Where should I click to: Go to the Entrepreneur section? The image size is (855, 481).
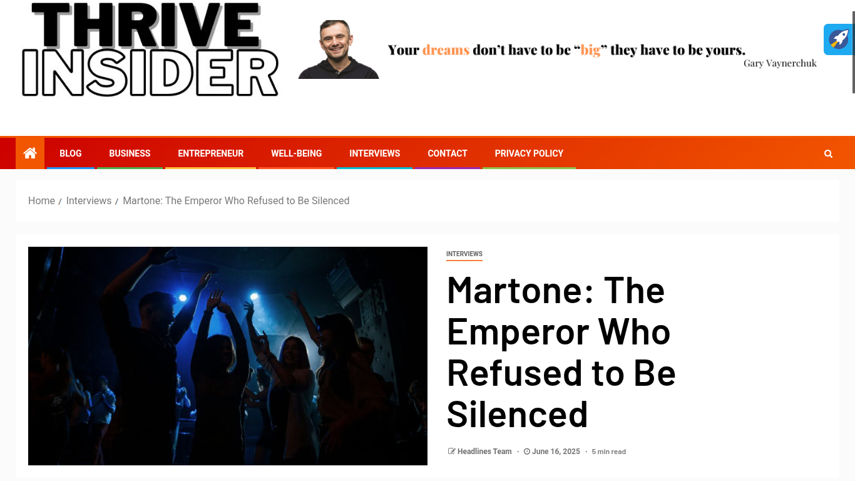210,153
